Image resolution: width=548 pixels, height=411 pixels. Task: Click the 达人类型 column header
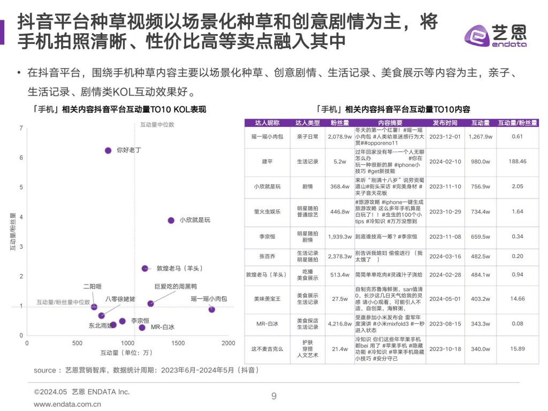(308, 123)
